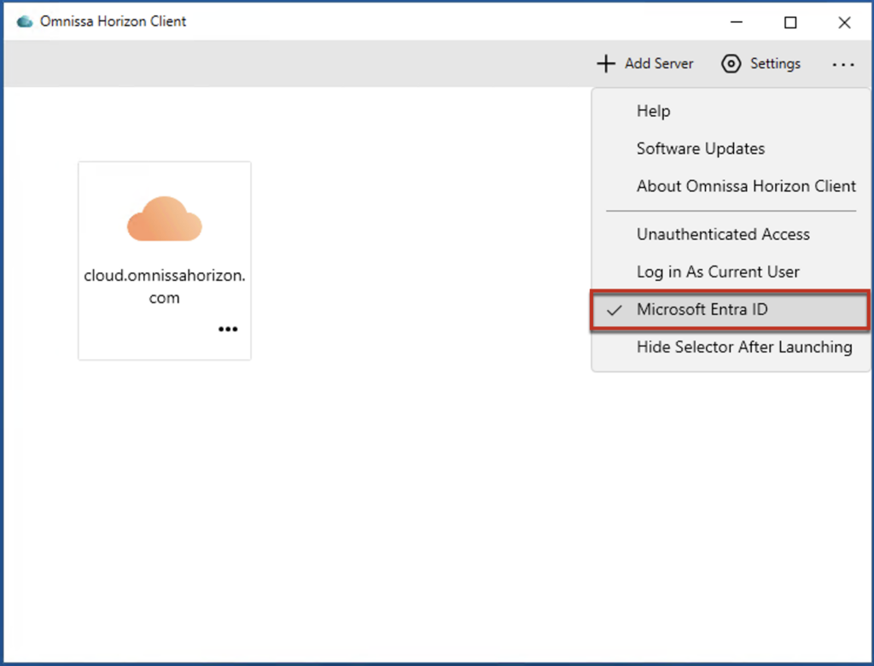Image resolution: width=874 pixels, height=666 pixels.
Task: Toggle Log in As Current User
Action: [x=718, y=272]
